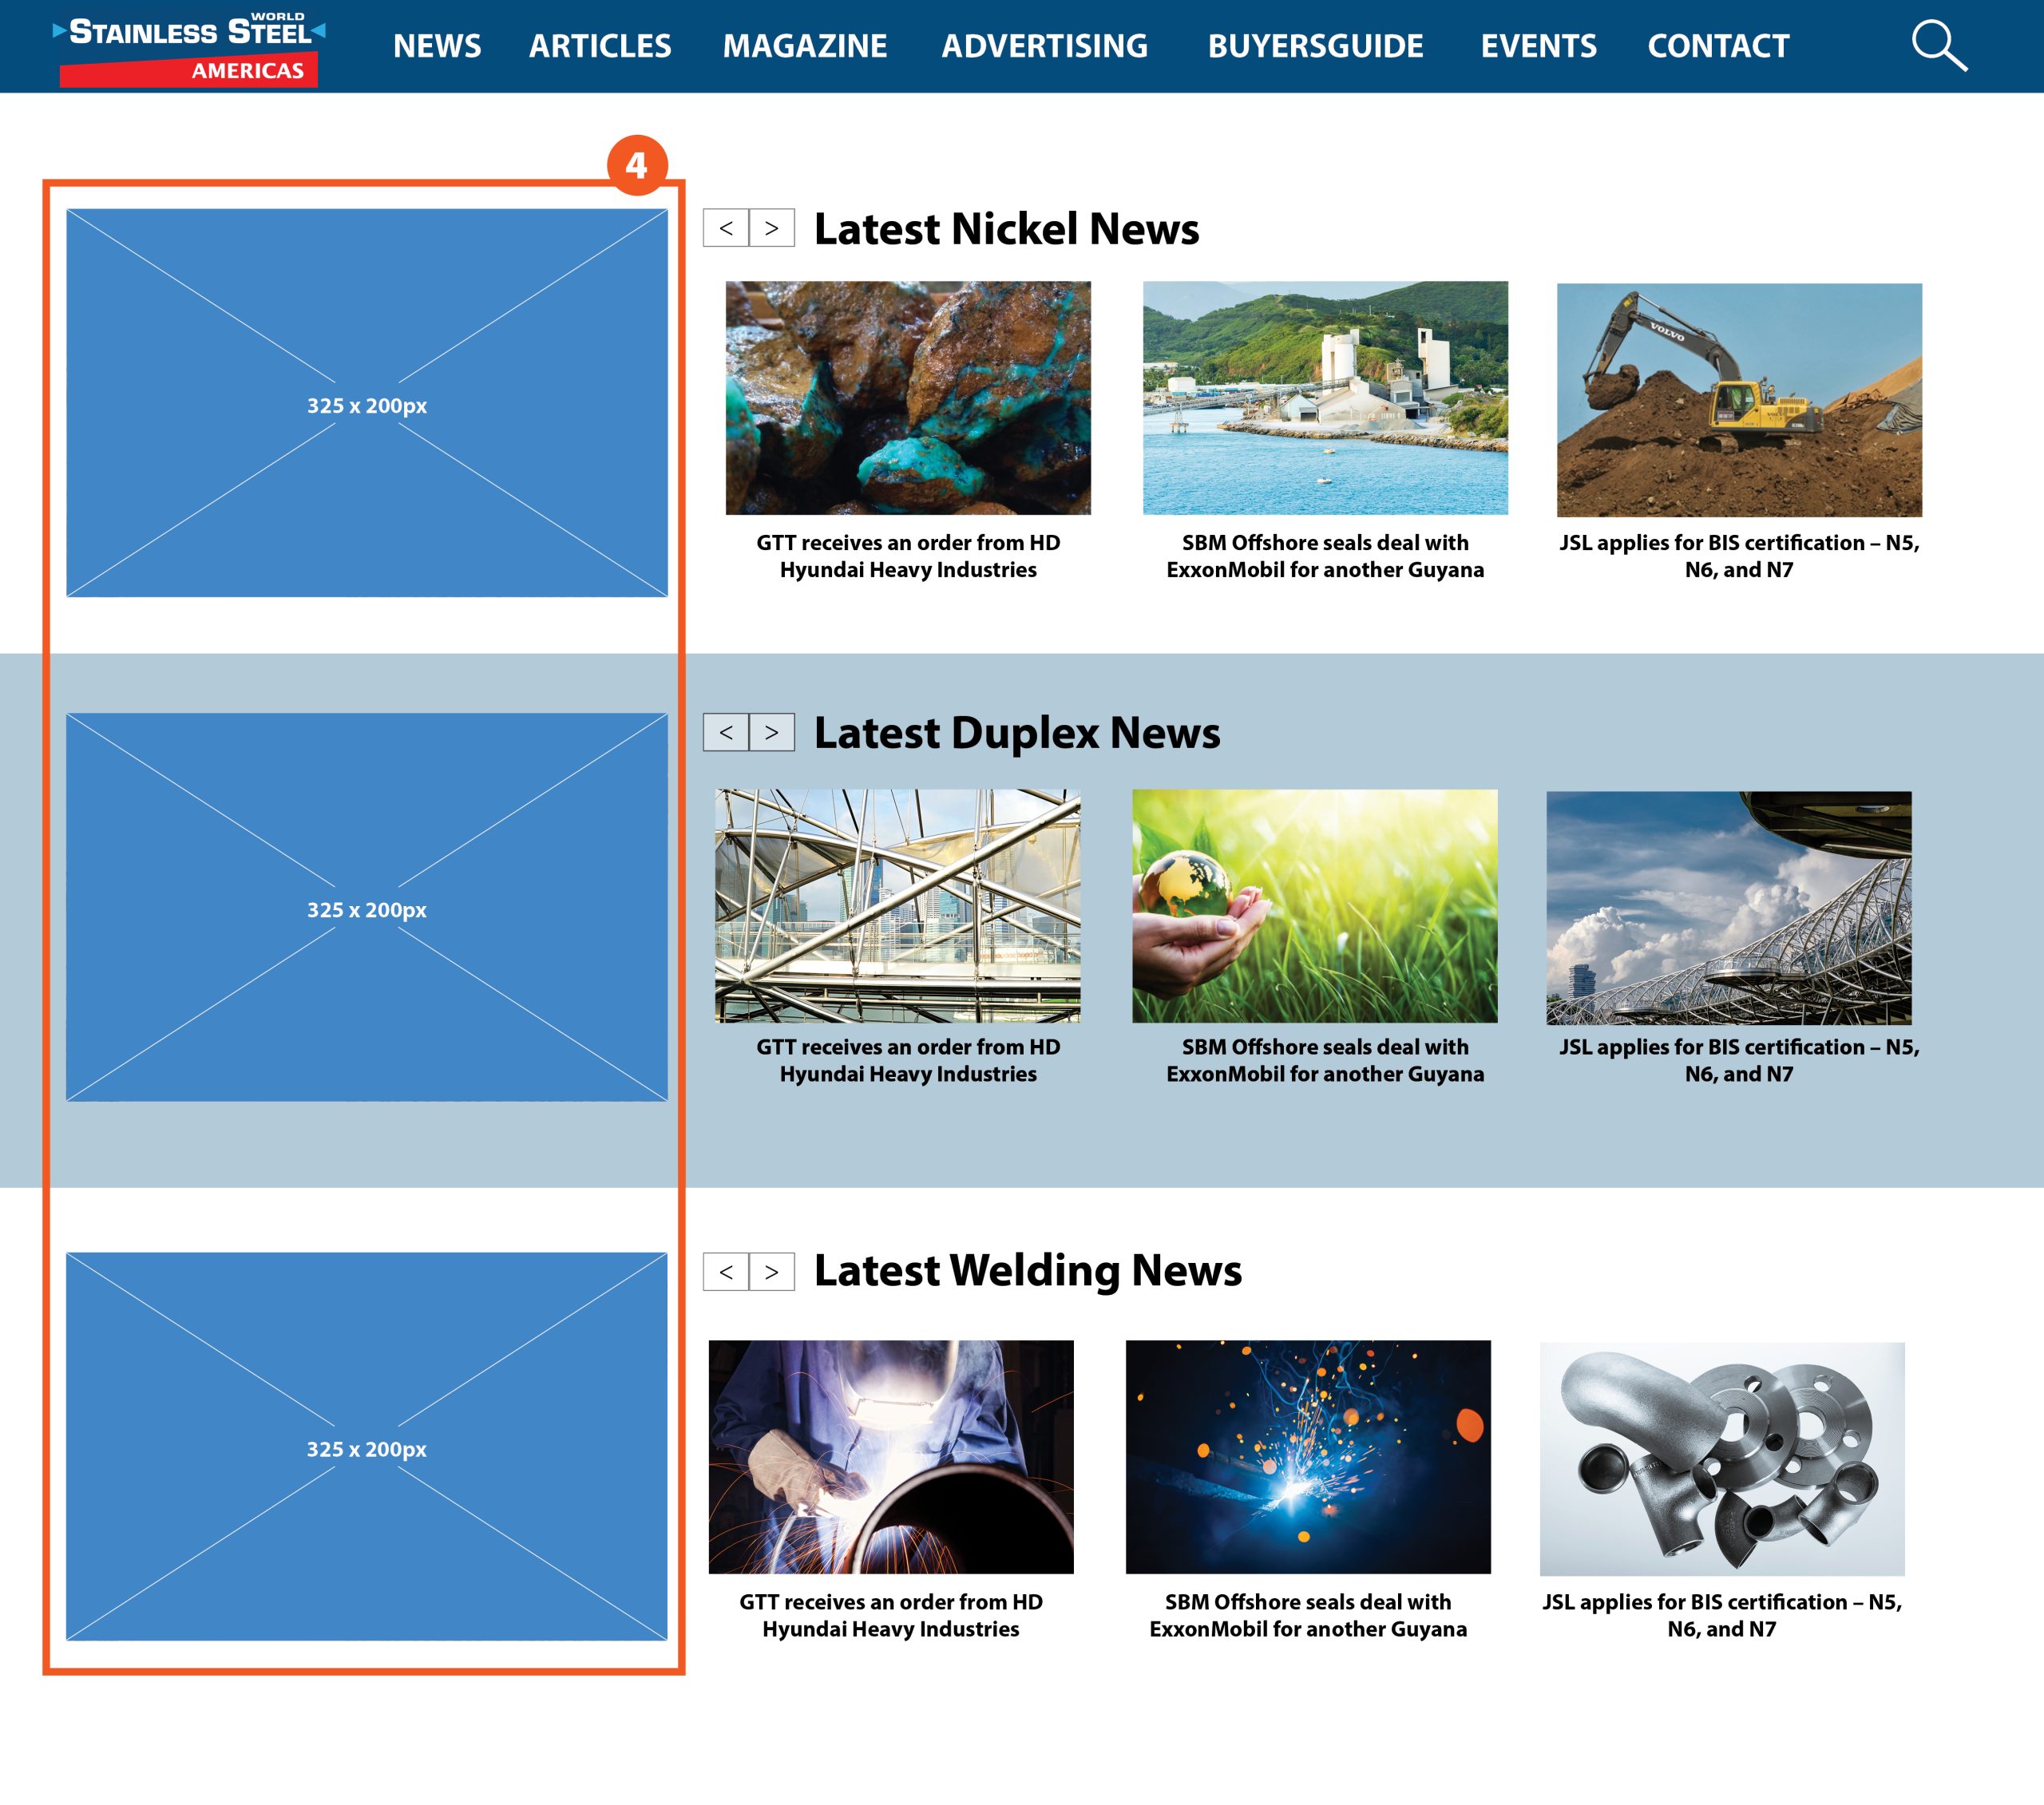Viewport: 2044px width, 1805px height.
Task: Show previous Duplex News items
Action: pos(726,732)
